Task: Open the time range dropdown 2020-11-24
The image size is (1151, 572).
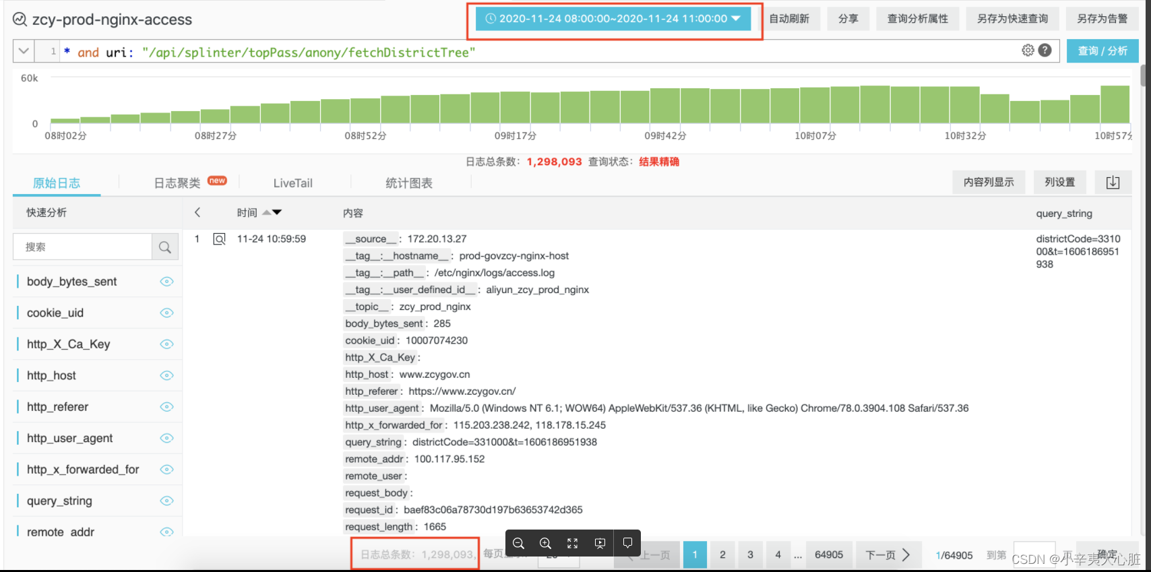Action: [613, 19]
